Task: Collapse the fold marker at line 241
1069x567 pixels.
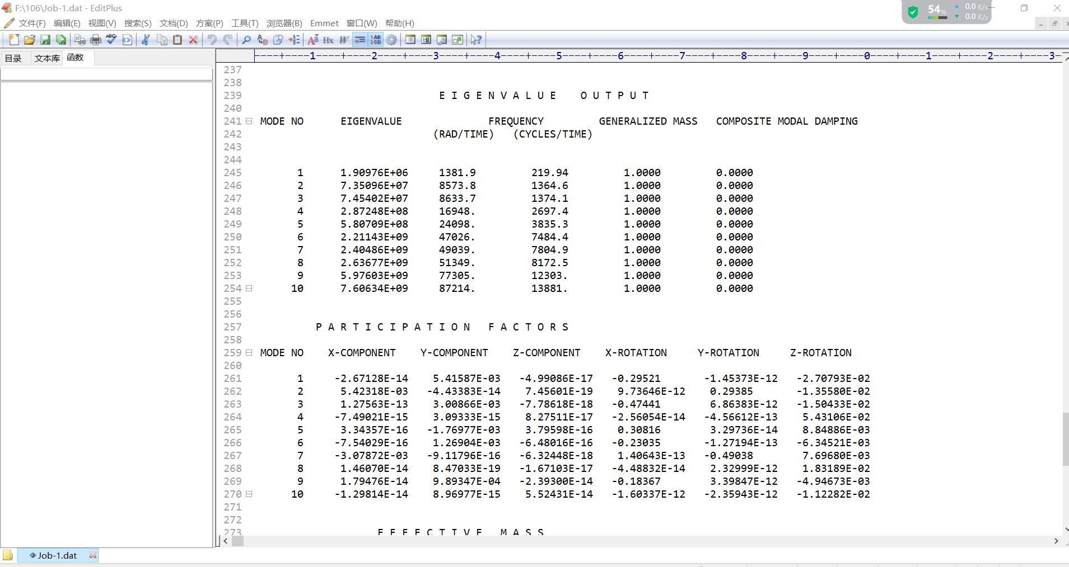Action: 249,121
